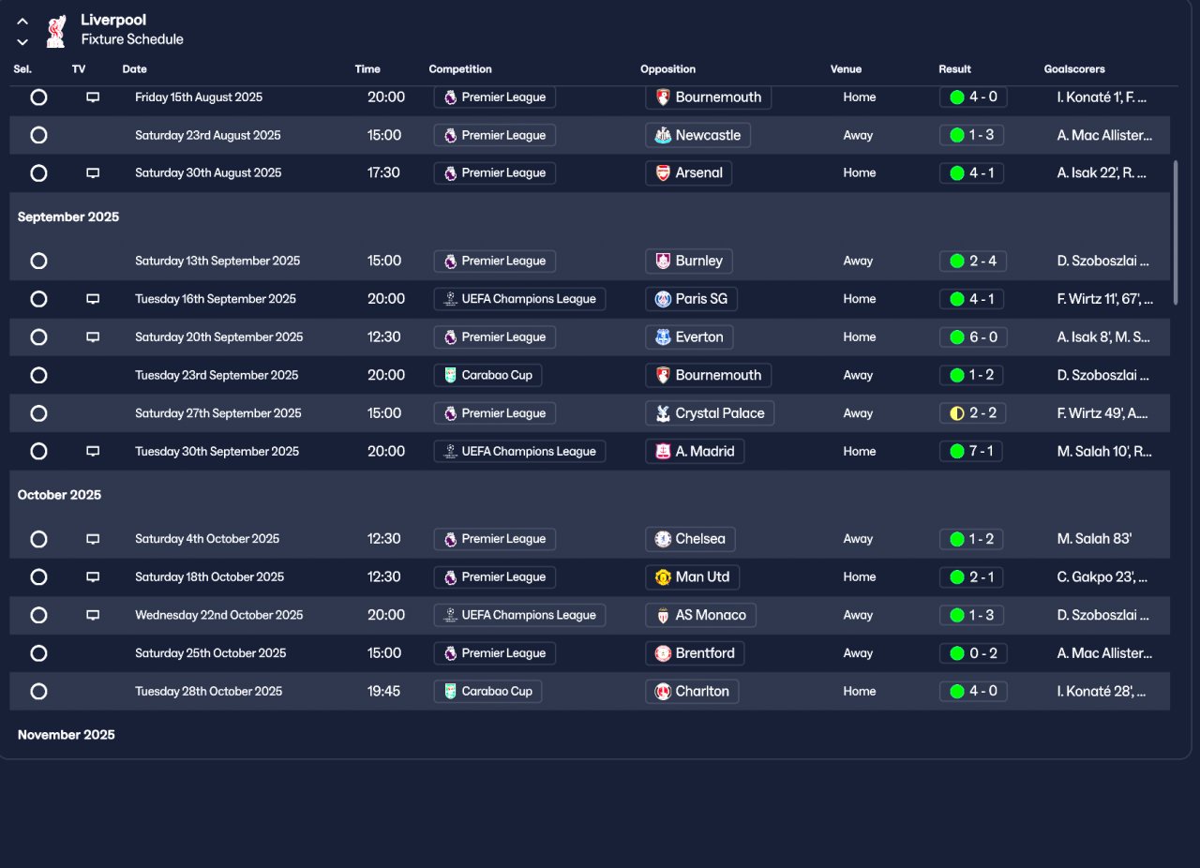The width and height of the screenshot is (1200, 868).
Task: Select the Bournemouth 15th August fixture radio button
Action: click(x=38, y=97)
